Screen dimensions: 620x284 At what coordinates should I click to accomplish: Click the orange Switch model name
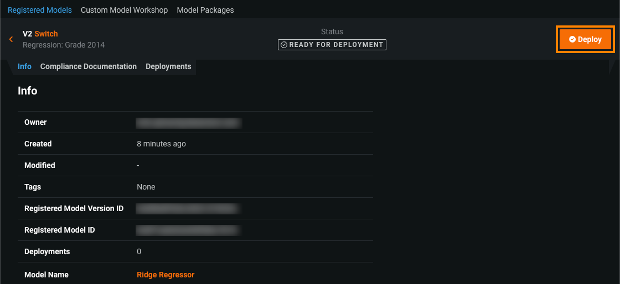[46, 34]
